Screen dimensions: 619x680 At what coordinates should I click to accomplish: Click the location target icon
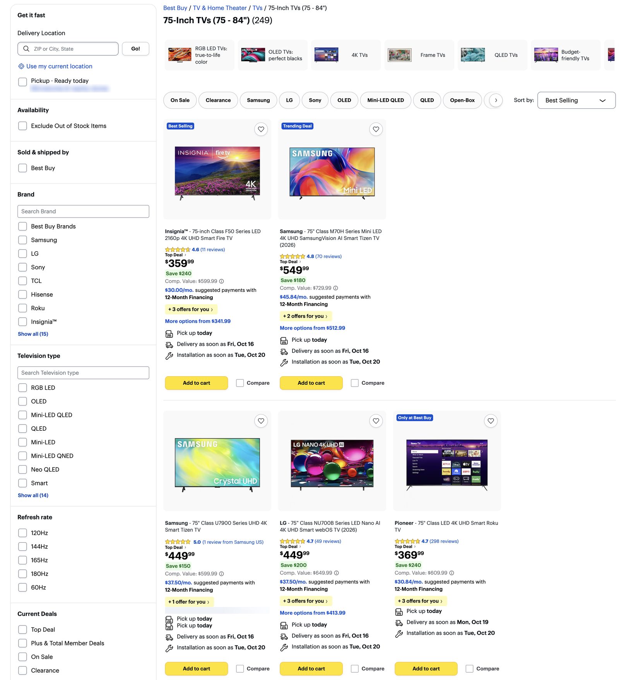[21, 66]
